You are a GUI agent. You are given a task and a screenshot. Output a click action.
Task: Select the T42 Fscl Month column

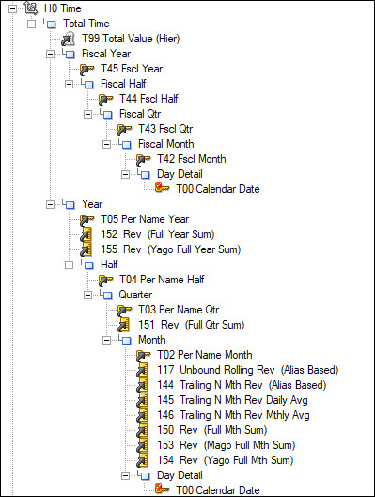(192, 159)
